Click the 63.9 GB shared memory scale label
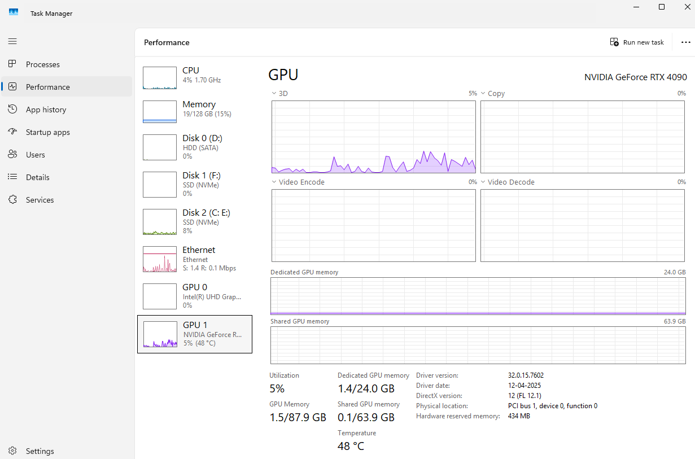This screenshot has height=459, width=695. point(675,321)
